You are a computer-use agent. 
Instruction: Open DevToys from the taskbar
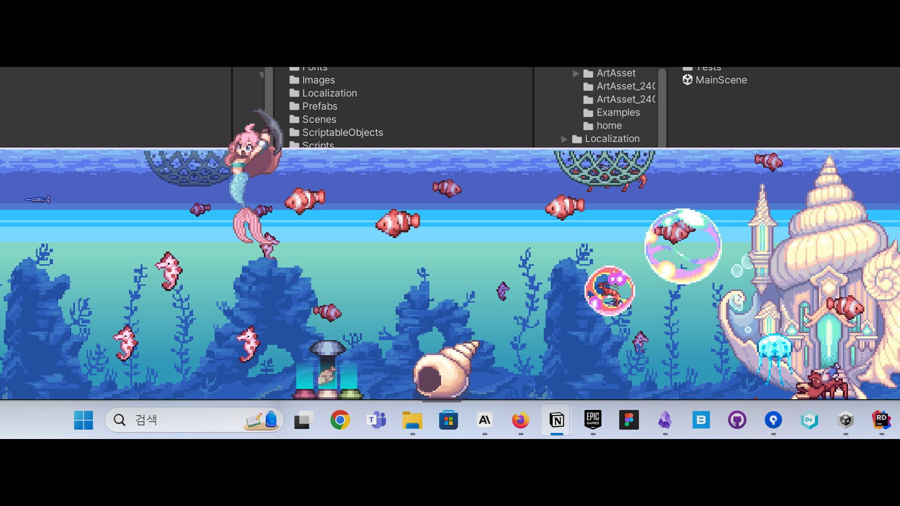click(809, 420)
